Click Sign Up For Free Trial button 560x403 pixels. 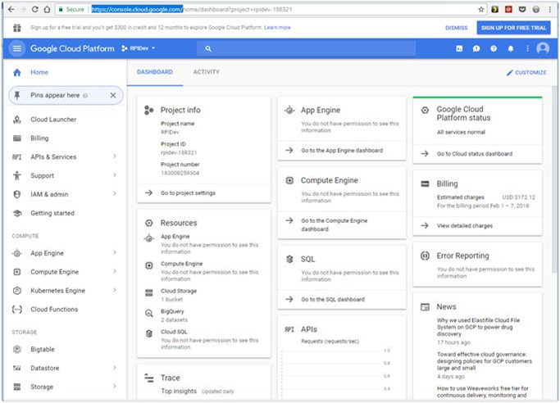(513, 27)
